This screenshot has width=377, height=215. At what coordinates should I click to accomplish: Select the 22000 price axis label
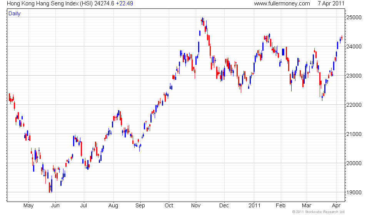354,105
